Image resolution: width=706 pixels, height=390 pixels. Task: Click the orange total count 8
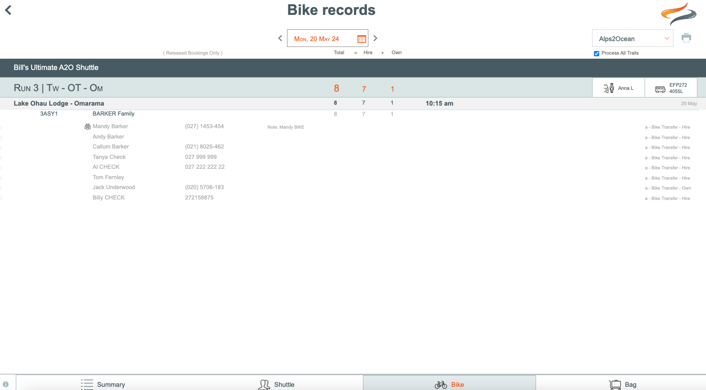click(336, 88)
